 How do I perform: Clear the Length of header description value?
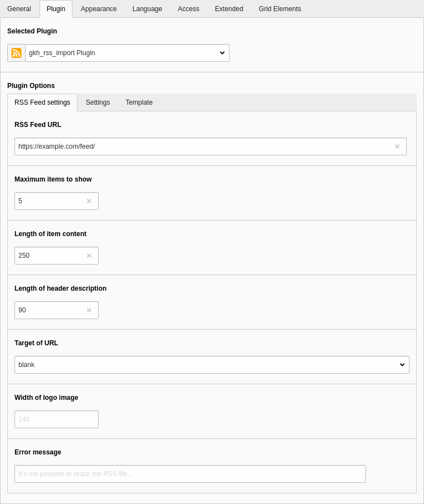tap(89, 310)
